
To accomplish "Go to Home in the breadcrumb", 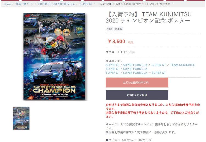I will pyautogui.click(x=7, y=4).
